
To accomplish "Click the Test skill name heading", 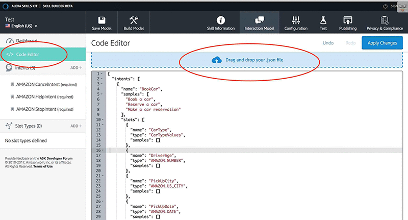I will [x=10, y=19].
